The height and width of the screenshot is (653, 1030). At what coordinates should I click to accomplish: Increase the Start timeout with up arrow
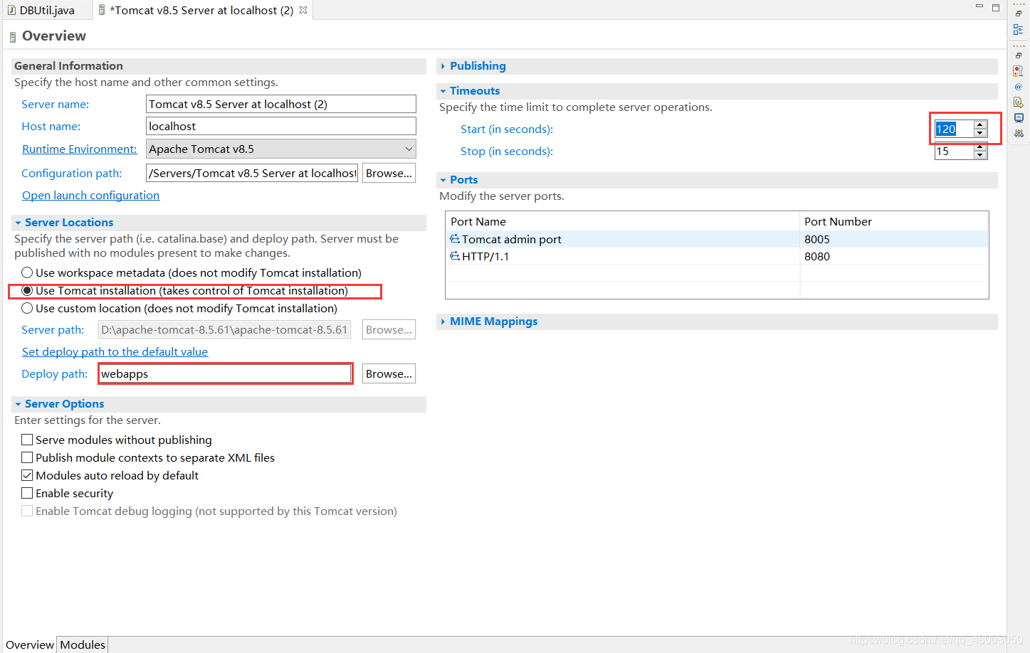(980, 124)
